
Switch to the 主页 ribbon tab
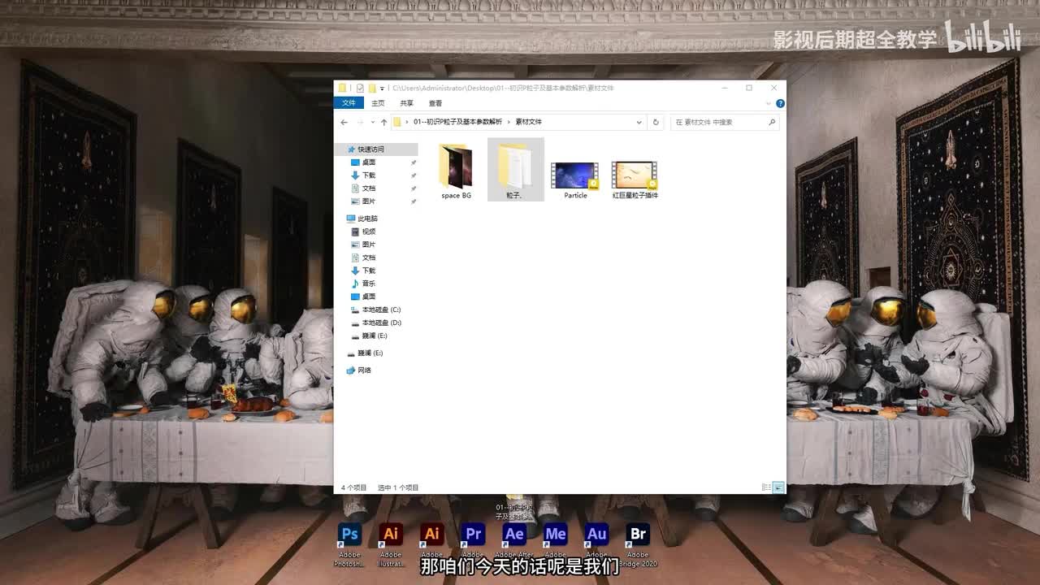(x=378, y=103)
